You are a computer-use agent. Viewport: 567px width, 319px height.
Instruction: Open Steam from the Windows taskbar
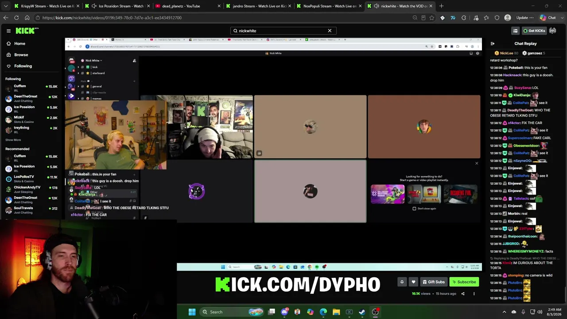pos(362,312)
